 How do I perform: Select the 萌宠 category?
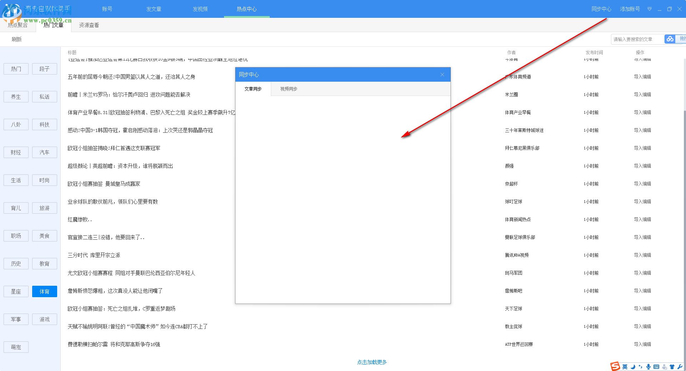tap(16, 347)
